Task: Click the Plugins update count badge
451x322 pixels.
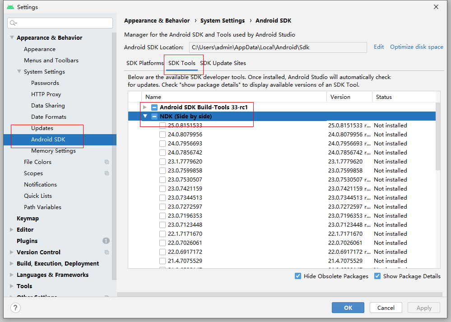Action: pyautogui.click(x=106, y=241)
